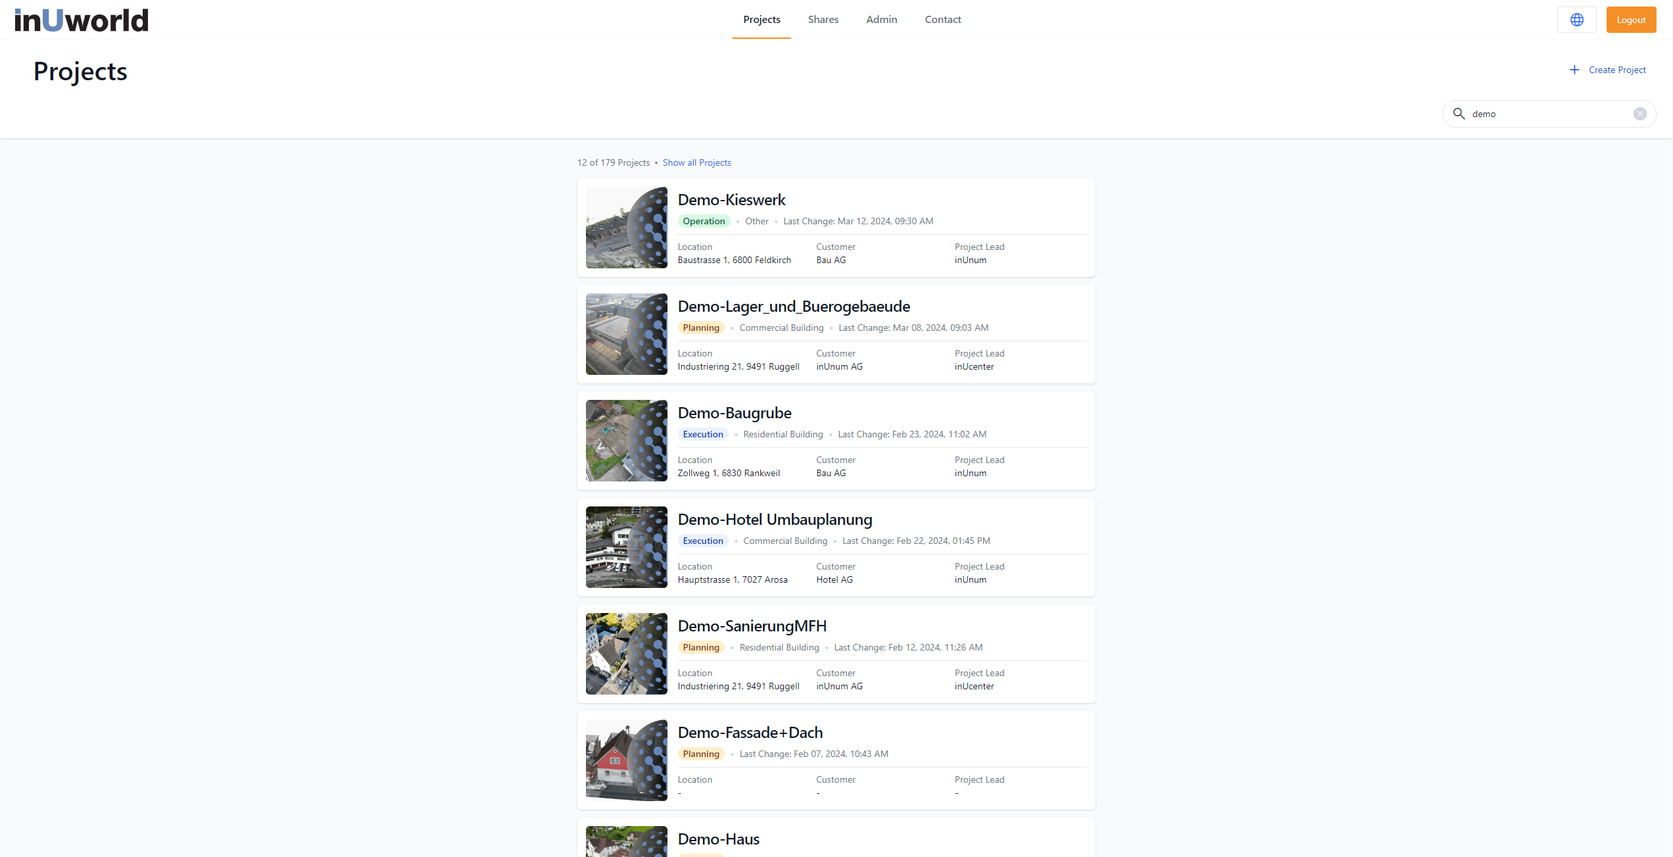Screen dimensions: 1673x857
Task: Clear the demo search text
Action: pos(1639,114)
